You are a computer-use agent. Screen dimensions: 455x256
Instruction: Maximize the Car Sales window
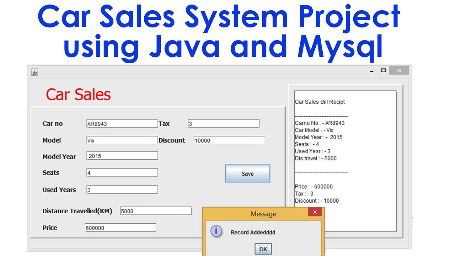click(x=383, y=70)
